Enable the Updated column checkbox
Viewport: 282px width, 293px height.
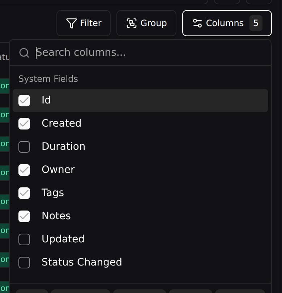coord(24,239)
